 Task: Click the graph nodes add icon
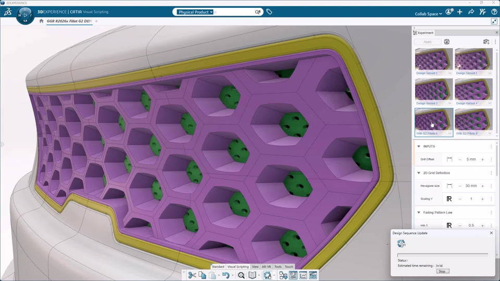283,275
